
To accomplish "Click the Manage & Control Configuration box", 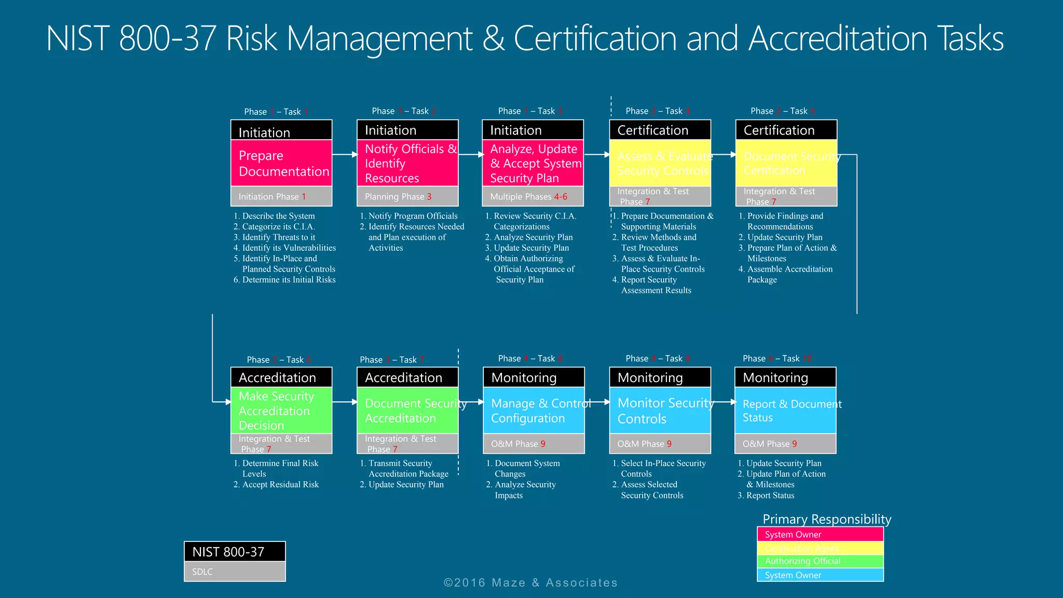I will (x=534, y=411).
